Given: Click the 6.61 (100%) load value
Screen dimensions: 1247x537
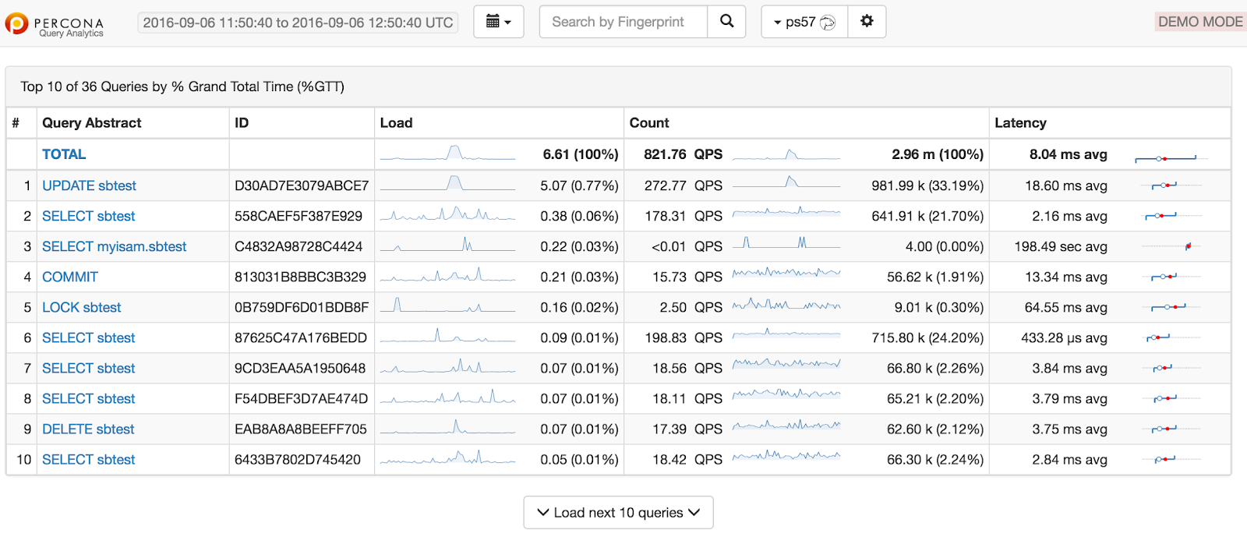Looking at the screenshot, I should [581, 154].
